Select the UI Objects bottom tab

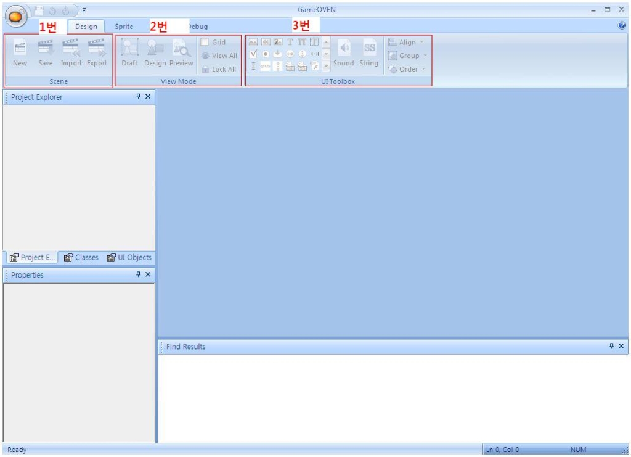(x=129, y=258)
